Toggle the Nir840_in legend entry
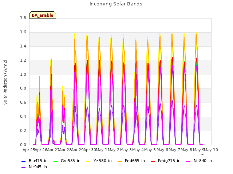The width and height of the screenshot is (233, 174). tap(199, 161)
